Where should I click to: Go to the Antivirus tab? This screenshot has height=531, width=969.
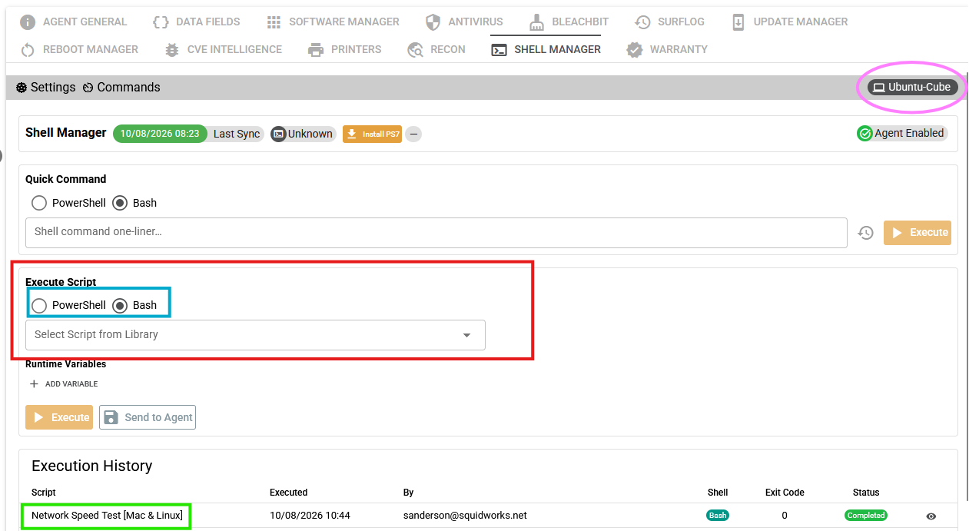(464, 22)
